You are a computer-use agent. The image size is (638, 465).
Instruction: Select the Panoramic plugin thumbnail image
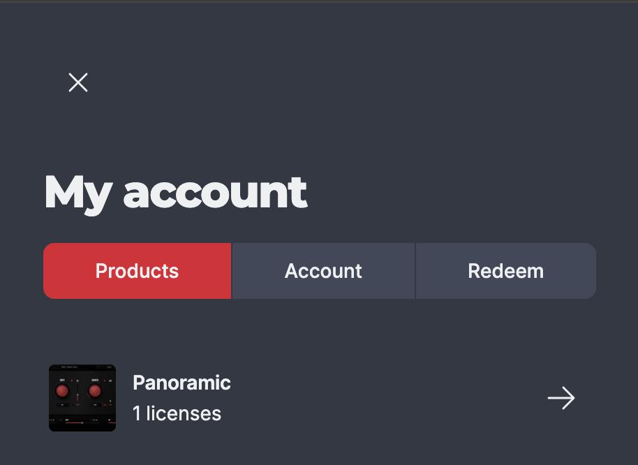82,398
